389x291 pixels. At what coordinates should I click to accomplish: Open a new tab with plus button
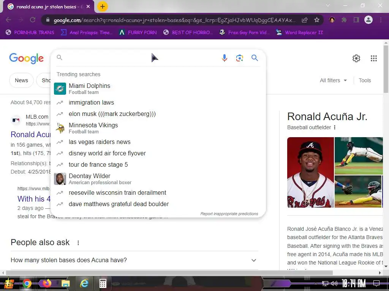point(103,6)
